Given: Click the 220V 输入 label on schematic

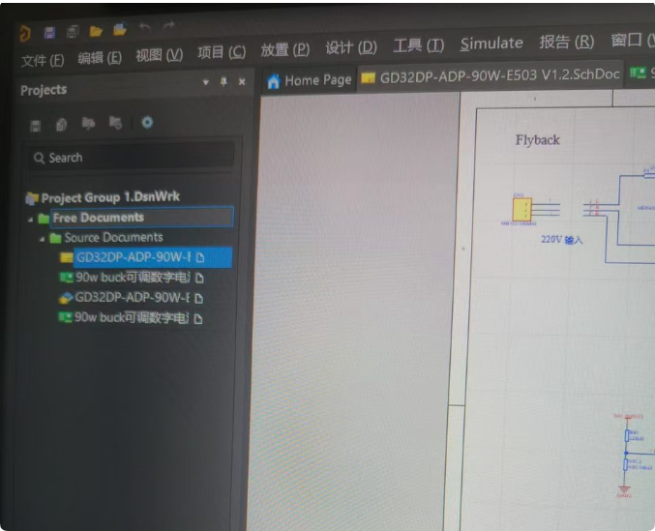Looking at the screenshot, I should 561,240.
